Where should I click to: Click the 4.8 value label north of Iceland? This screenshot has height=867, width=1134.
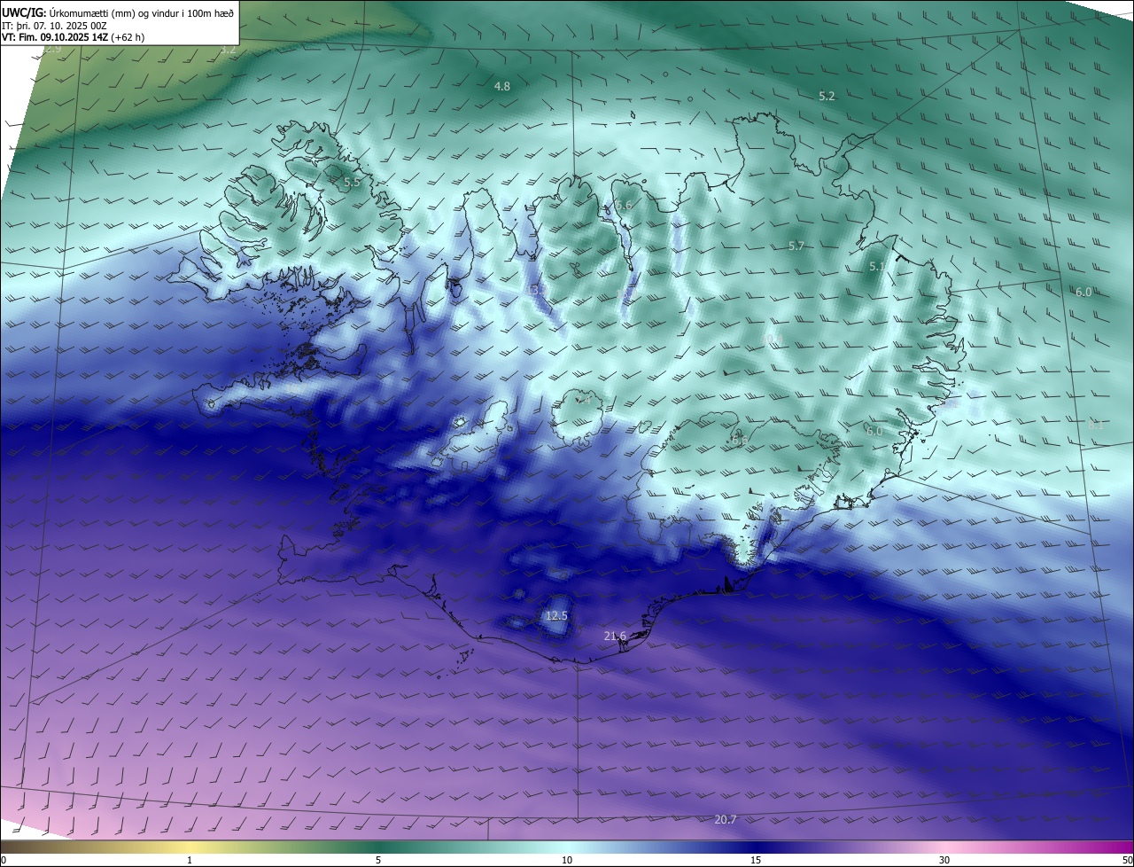pos(502,87)
